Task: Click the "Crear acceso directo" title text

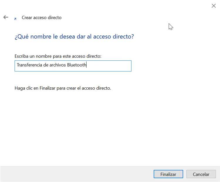Action: (x=42, y=18)
